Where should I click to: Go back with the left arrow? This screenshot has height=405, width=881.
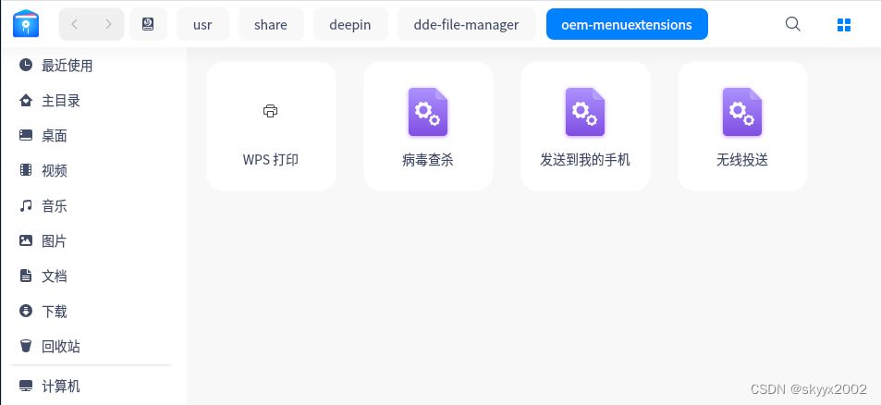[x=75, y=24]
